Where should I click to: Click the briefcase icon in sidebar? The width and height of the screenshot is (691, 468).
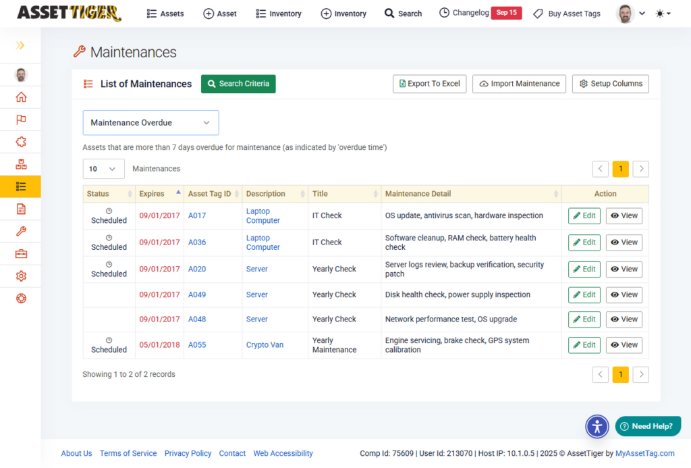(x=21, y=254)
